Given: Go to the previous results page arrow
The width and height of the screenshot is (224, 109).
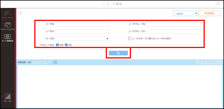Looking at the screenshot, I should pos(52,62).
